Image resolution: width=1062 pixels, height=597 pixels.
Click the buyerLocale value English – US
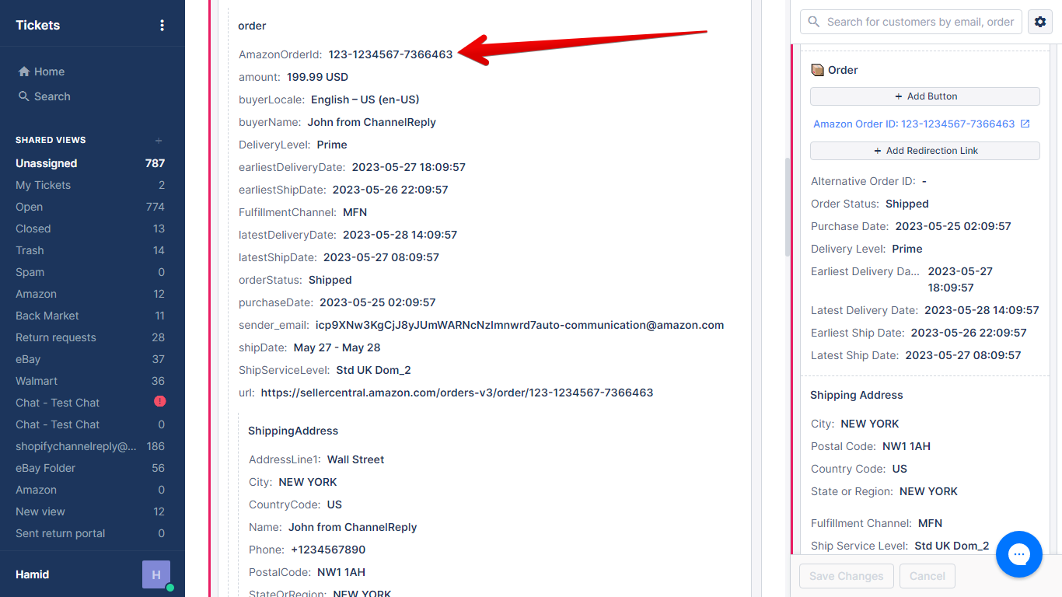coord(365,99)
